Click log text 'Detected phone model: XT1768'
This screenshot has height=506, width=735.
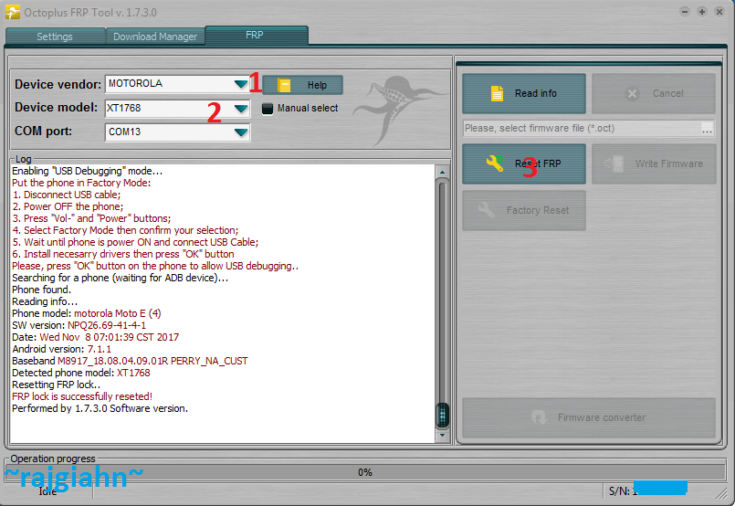point(81,373)
